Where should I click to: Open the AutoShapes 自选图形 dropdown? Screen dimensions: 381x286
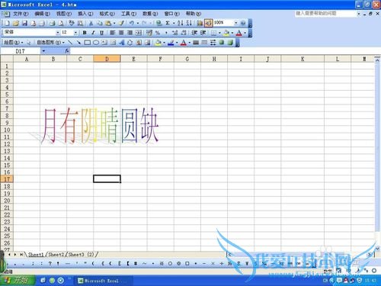pos(51,43)
